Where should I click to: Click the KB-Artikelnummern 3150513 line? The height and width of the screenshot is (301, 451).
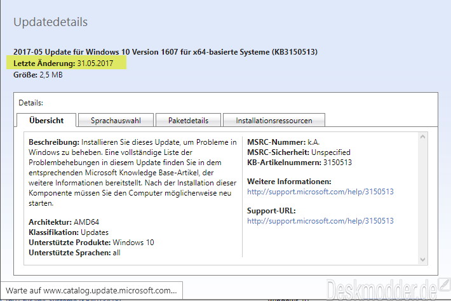point(299,163)
